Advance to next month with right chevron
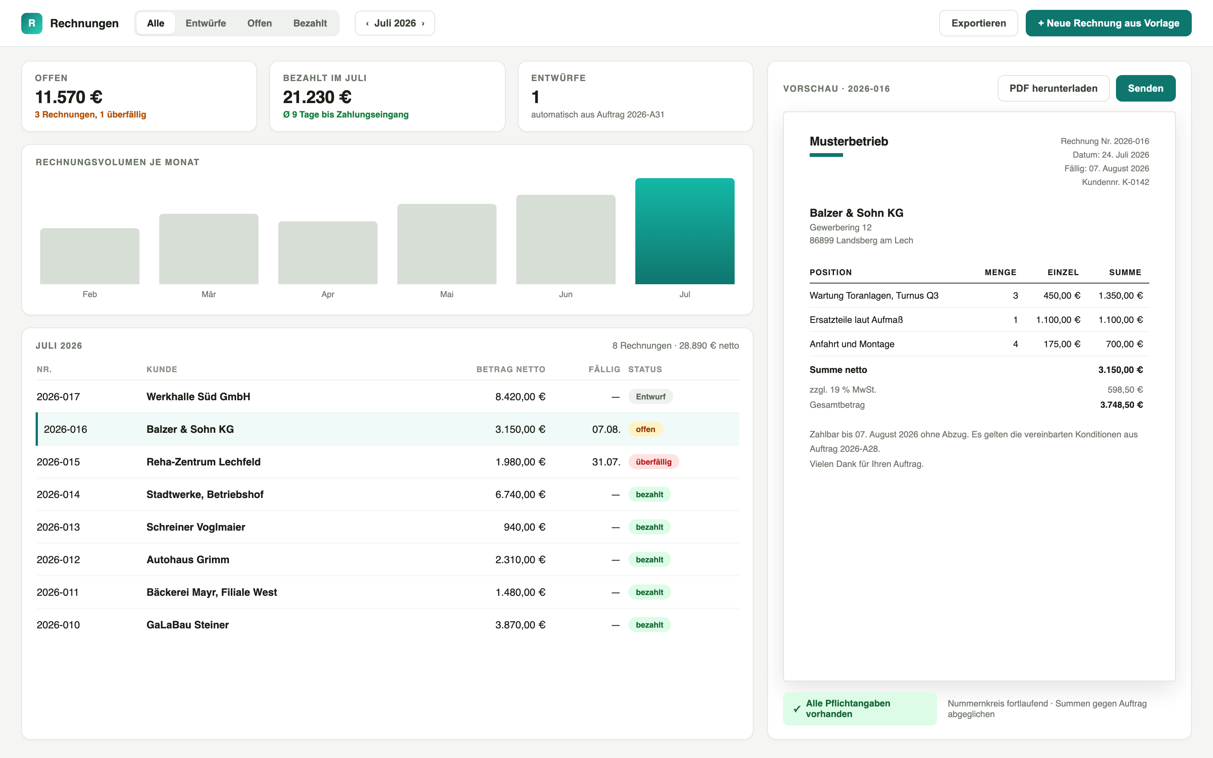 pyautogui.click(x=423, y=23)
